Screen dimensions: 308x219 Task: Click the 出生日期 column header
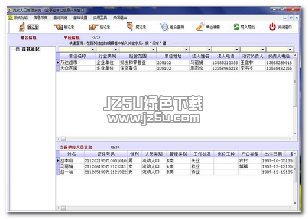273,154
